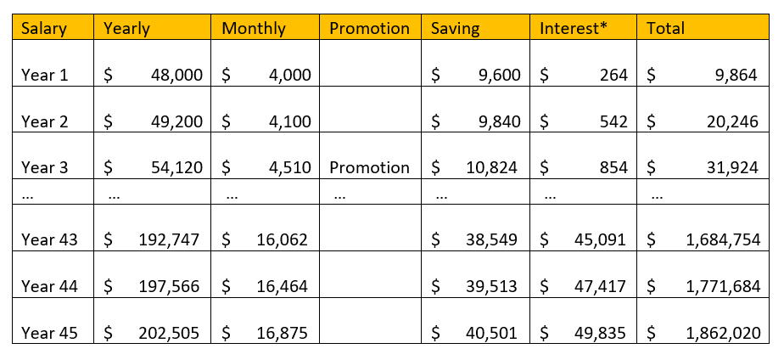784x360 pixels.
Task: Click the Year 1 row label
Action: point(44,76)
